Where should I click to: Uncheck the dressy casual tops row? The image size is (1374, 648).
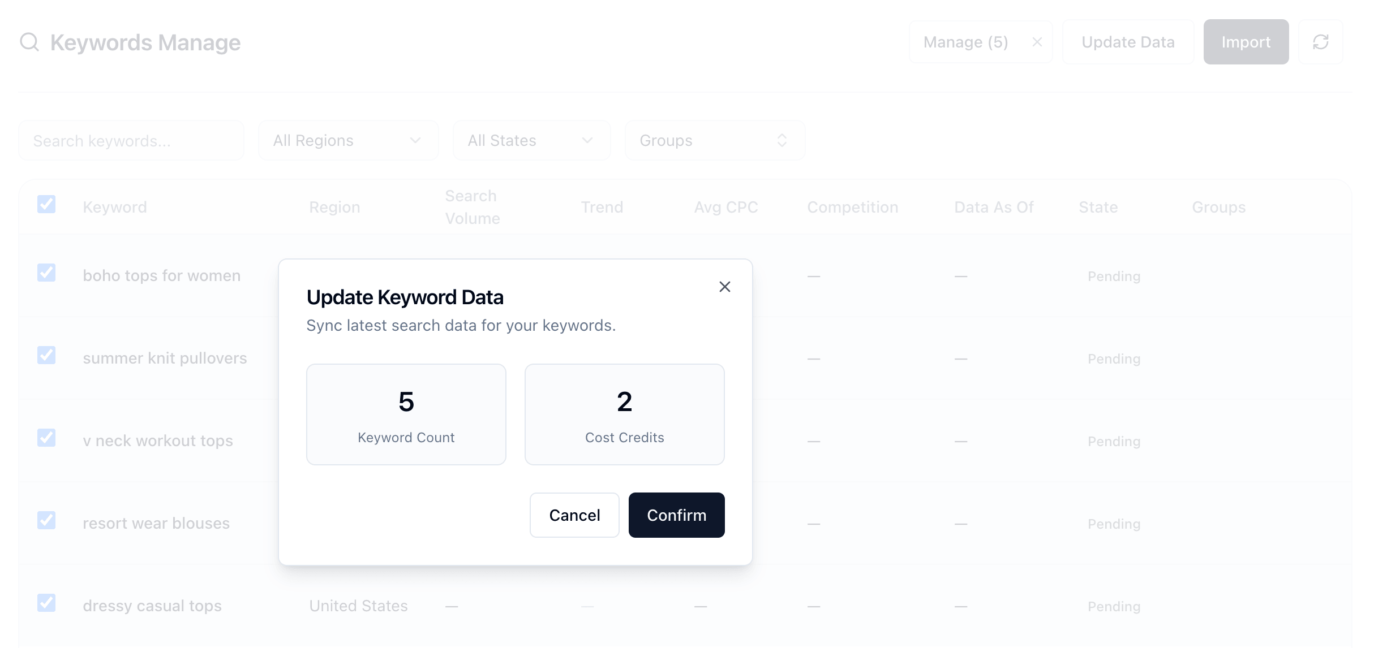point(46,603)
